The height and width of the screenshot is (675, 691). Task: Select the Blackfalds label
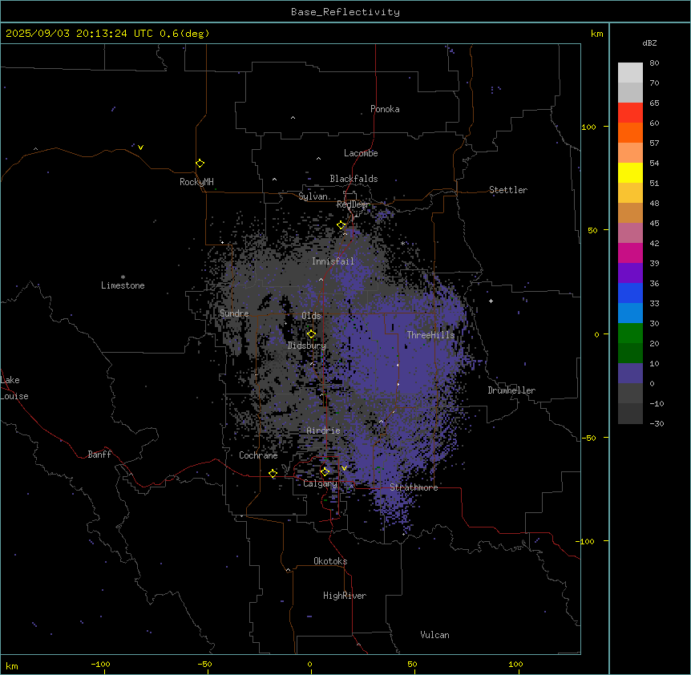(x=354, y=179)
